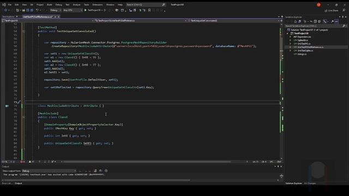
Task: Collapse the ClassE class outline
Action: tap(24, 117)
